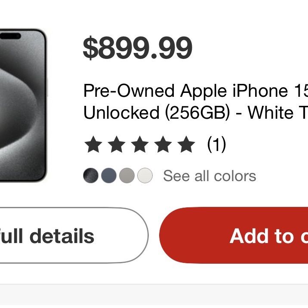308x308 pixels.
Task: Click the Dynamic Island on the phone image
Action: [10, 36]
